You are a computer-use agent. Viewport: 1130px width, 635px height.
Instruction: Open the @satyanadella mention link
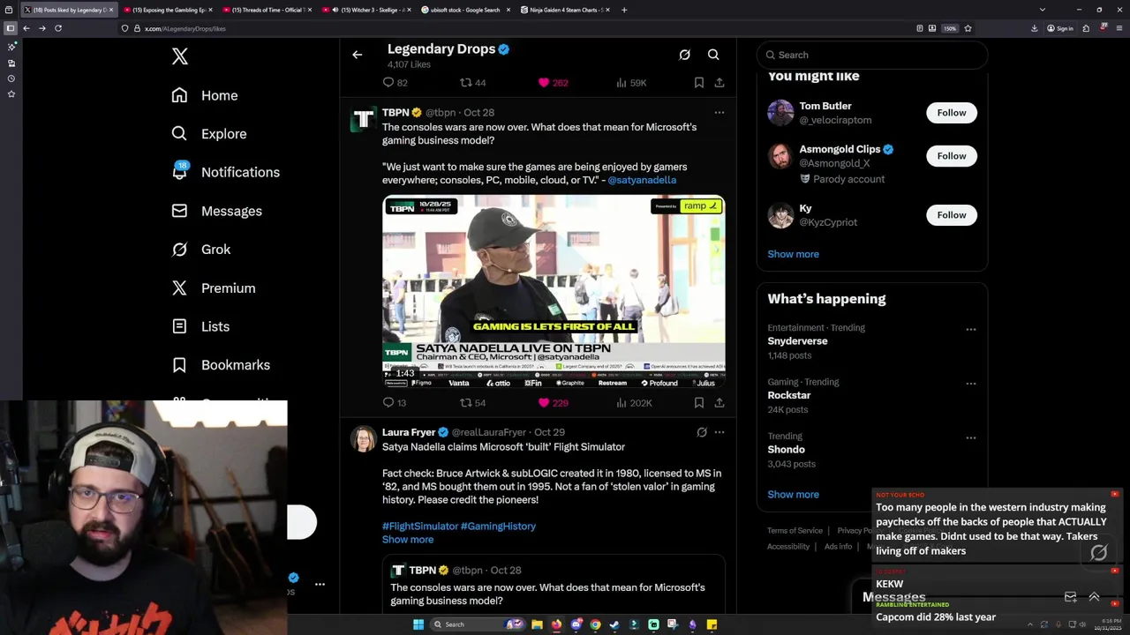(x=642, y=180)
